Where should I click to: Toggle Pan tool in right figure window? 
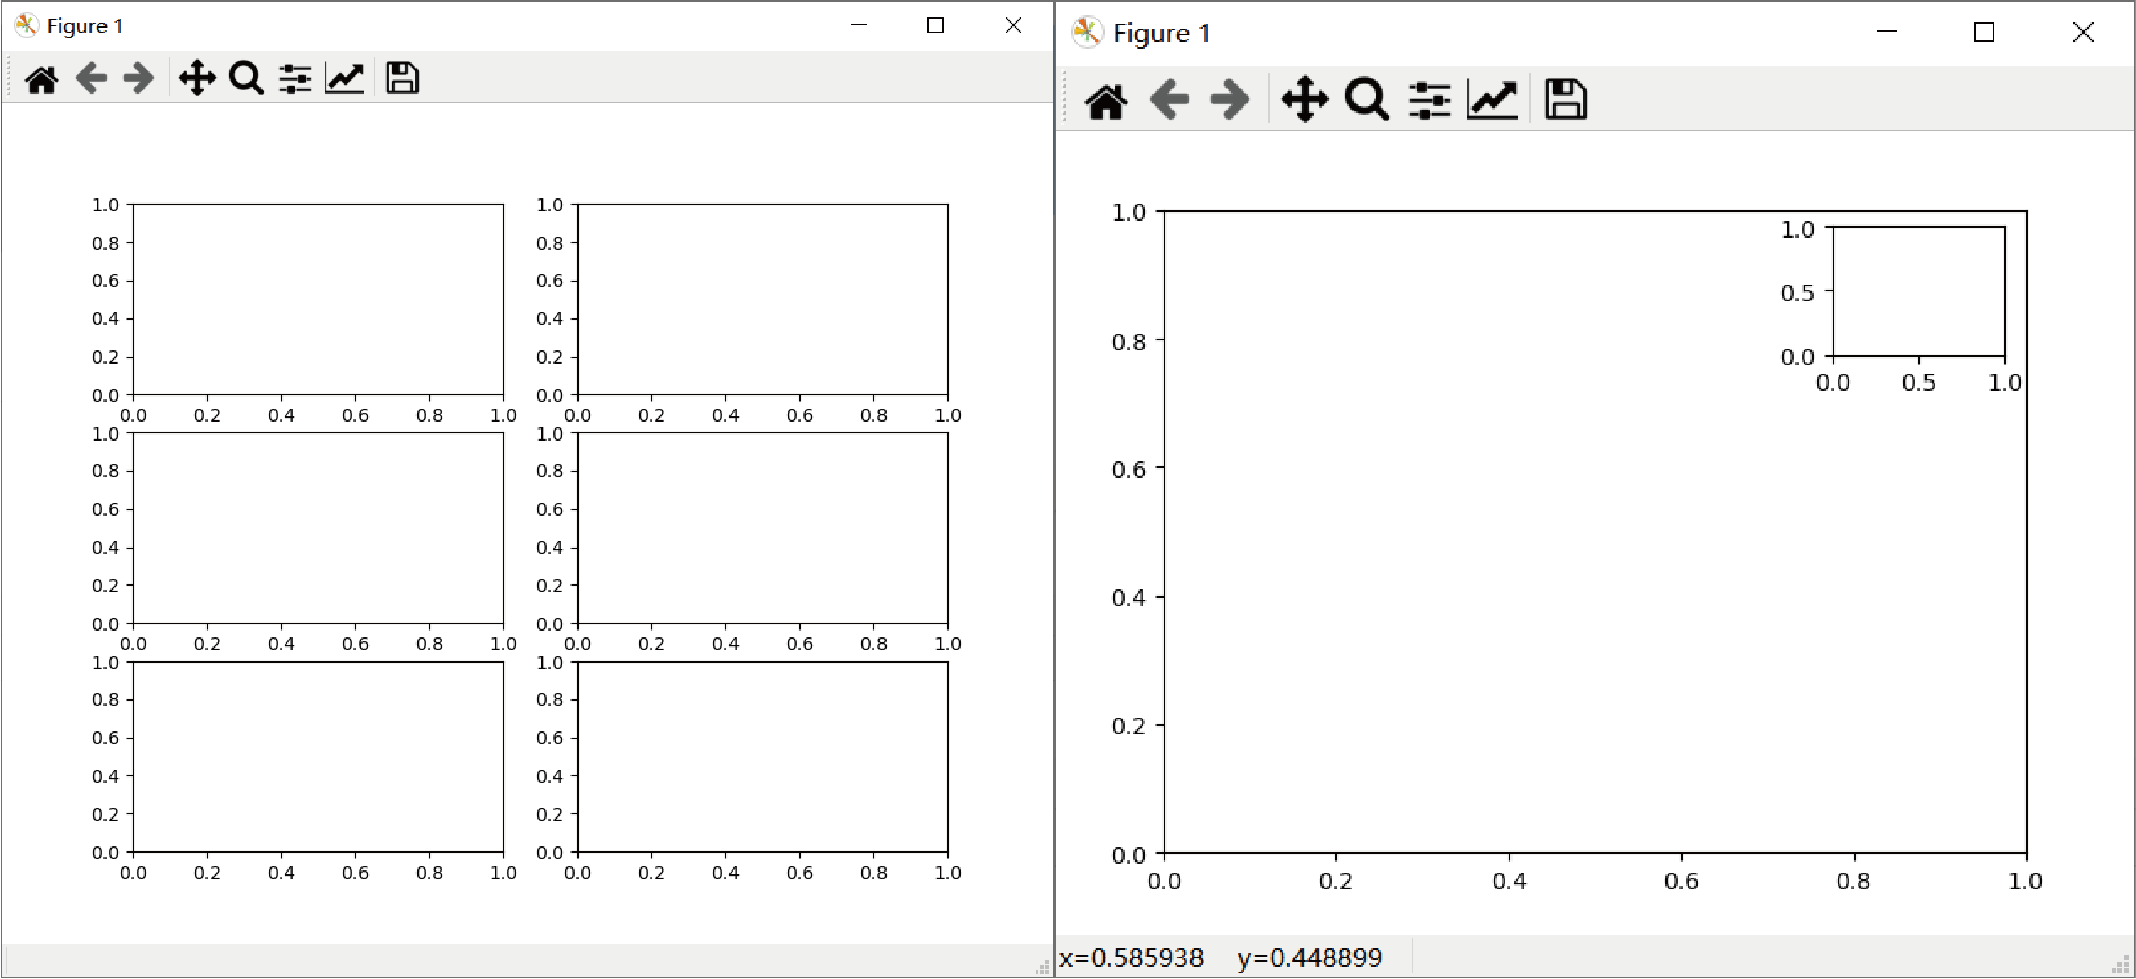[1305, 100]
